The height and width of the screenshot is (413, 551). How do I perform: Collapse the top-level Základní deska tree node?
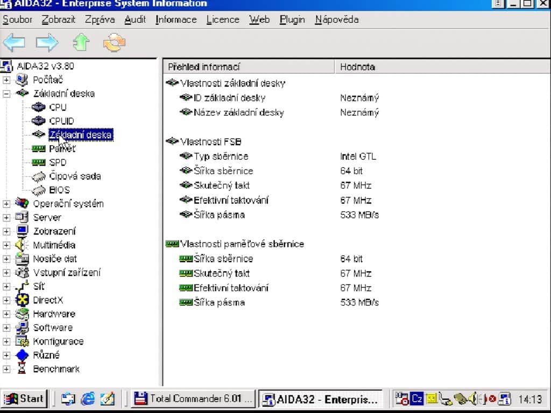point(6,94)
